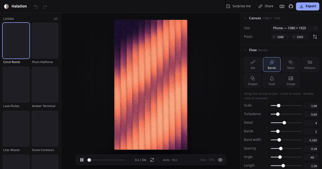
Task: Open the Size preset dropdown
Action: point(295,28)
